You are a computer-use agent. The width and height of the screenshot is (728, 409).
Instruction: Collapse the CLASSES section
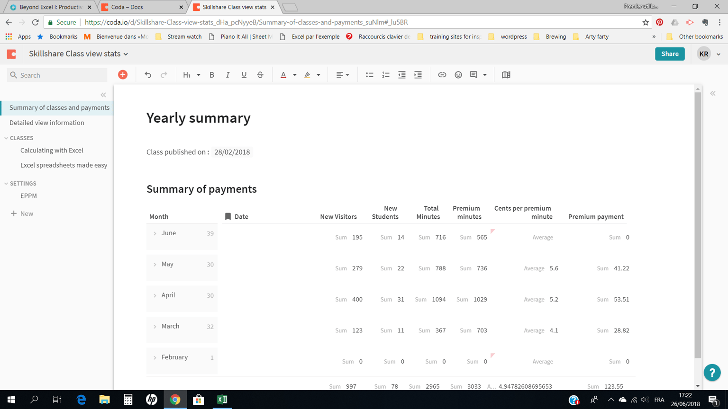click(x=6, y=138)
